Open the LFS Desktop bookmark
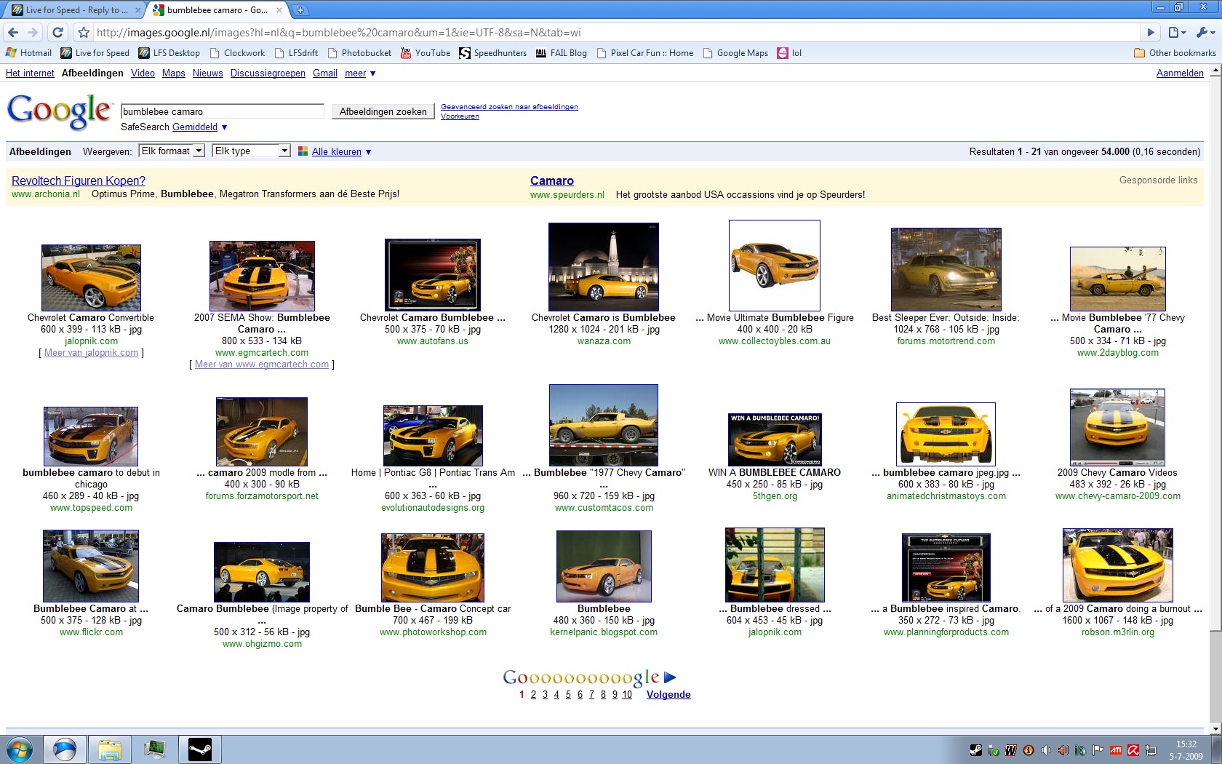 coord(169,53)
